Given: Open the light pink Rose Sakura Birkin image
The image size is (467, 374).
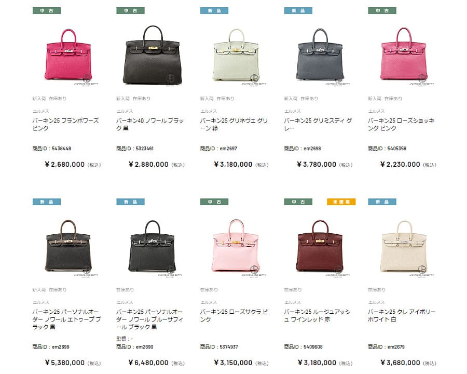Looking at the screenshot, I should point(236,246).
